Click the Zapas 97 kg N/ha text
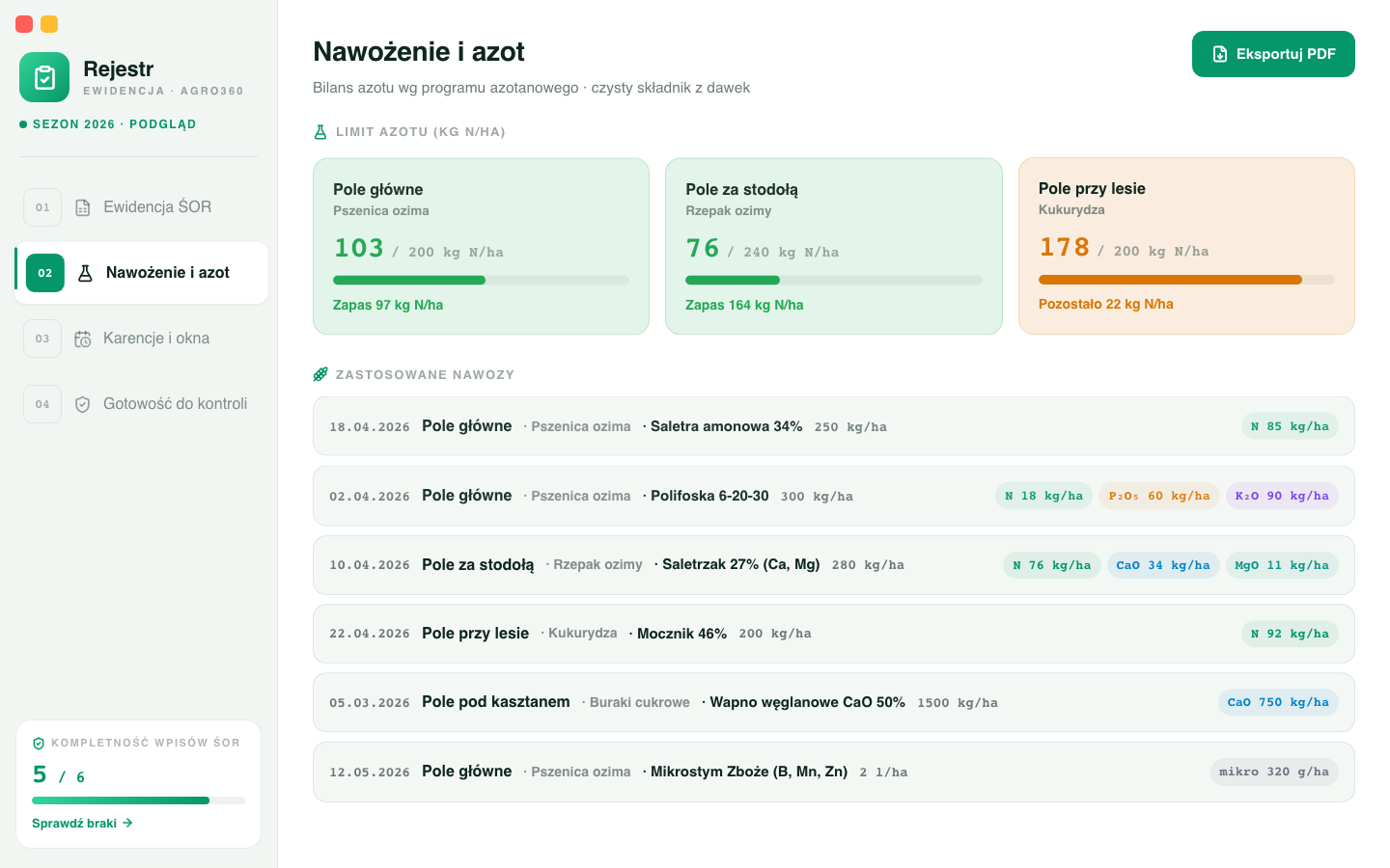Viewport: 1390px width, 868px height. pyautogui.click(x=388, y=305)
